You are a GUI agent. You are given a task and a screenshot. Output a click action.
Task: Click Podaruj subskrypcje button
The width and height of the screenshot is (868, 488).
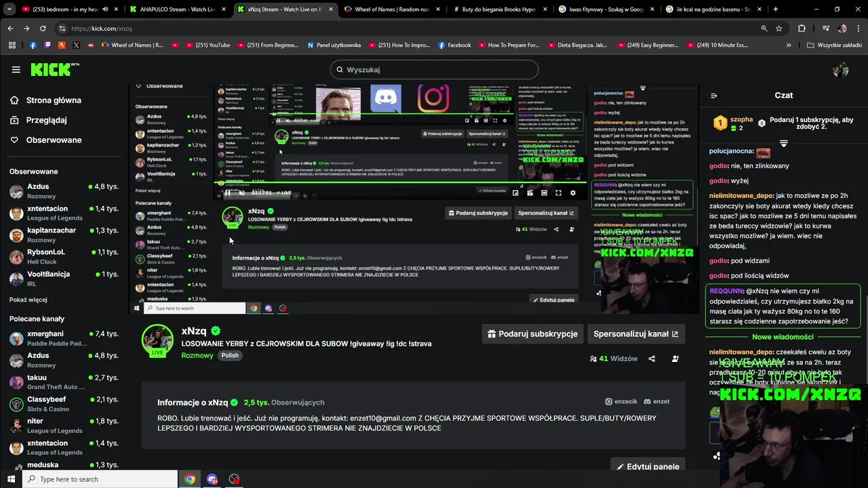click(532, 333)
